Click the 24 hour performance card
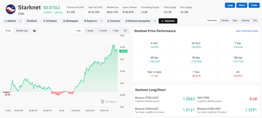 point(196,45)
